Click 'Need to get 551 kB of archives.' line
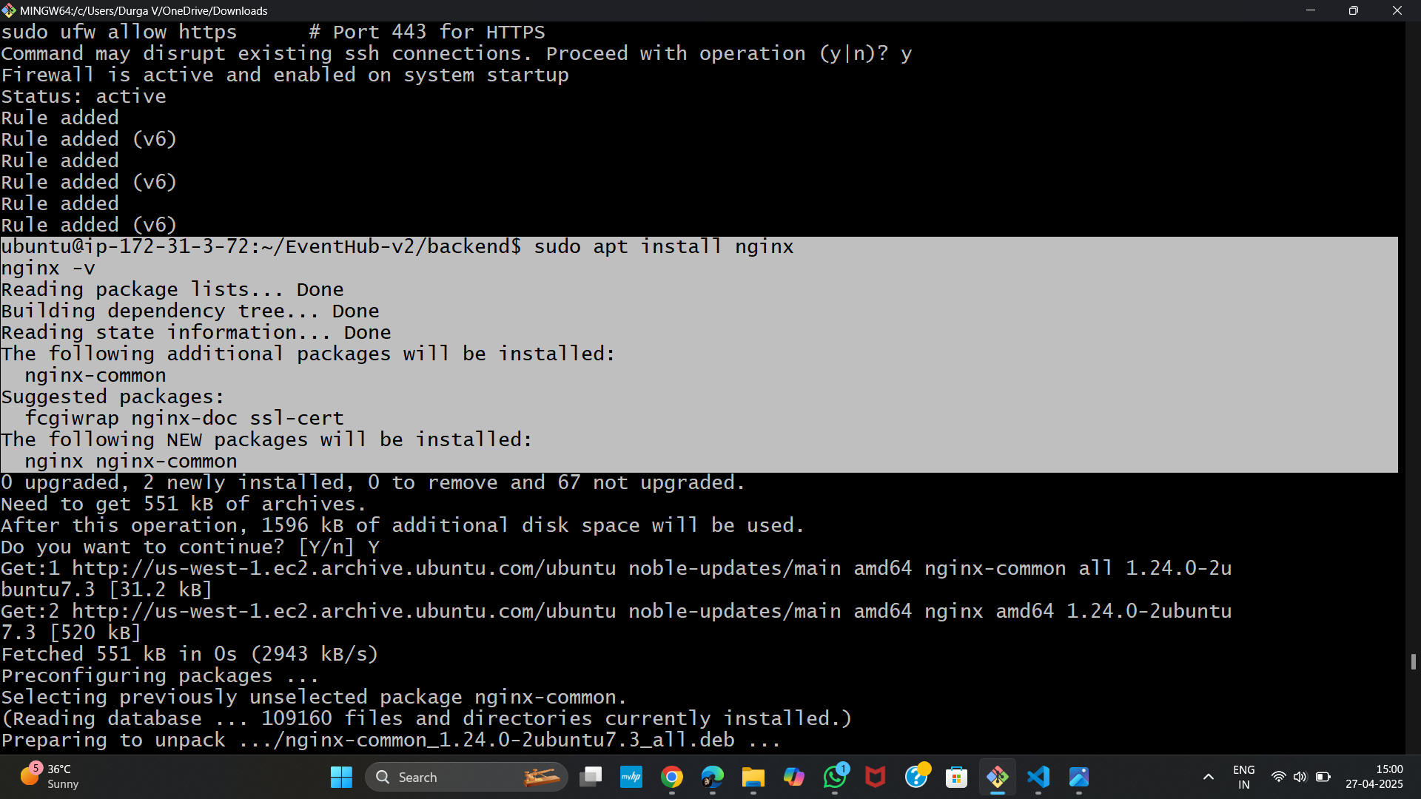Screen dimensions: 1421x799 tap(184, 505)
